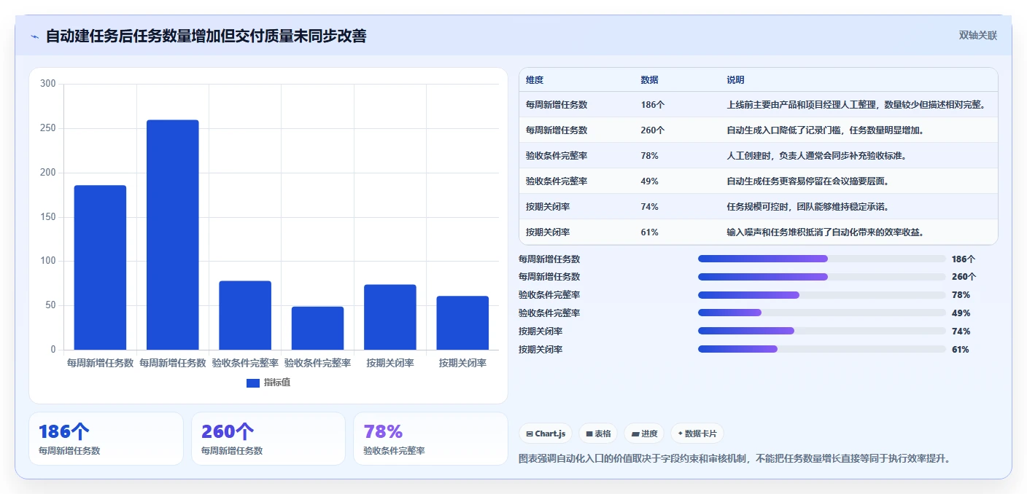Click the progress bar labeled 260个
The image size is (1027, 494).
point(821,277)
